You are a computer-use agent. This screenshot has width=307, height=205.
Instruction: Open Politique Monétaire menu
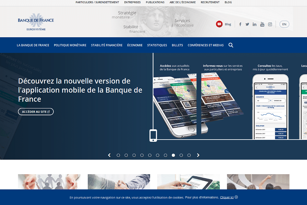click(70, 45)
